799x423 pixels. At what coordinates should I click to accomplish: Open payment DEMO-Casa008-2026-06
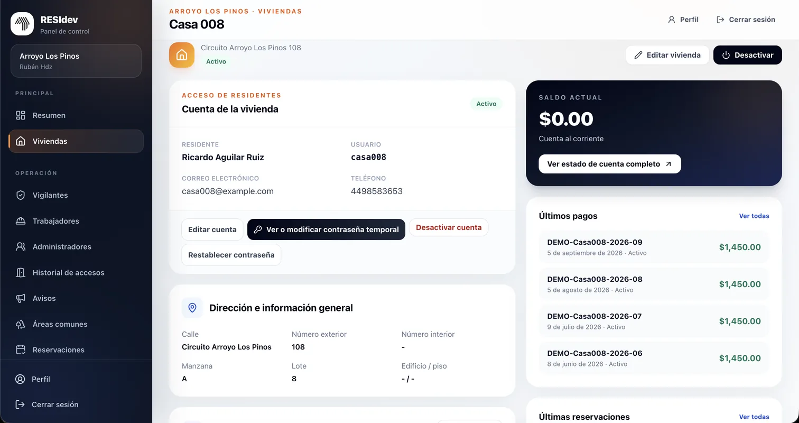coord(654,358)
